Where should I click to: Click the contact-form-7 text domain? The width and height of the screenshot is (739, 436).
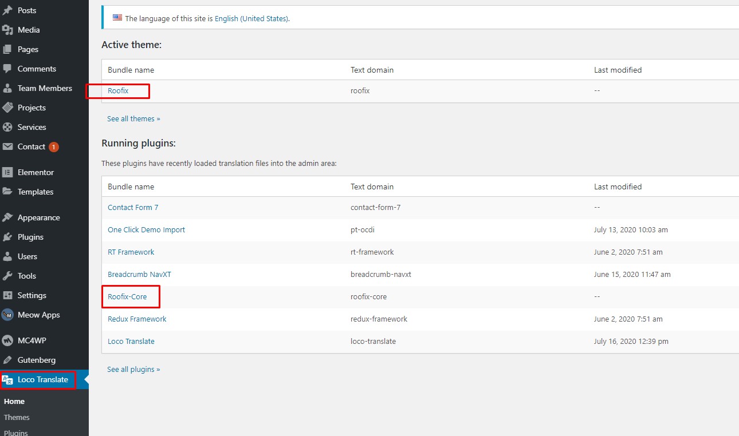pos(375,207)
